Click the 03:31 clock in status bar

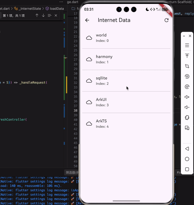pos(89,10)
